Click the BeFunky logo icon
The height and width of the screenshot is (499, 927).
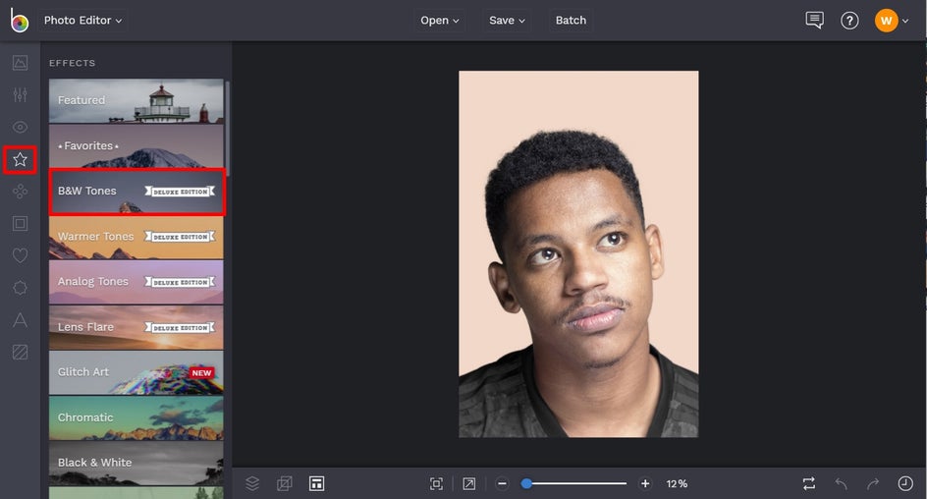point(19,21)
